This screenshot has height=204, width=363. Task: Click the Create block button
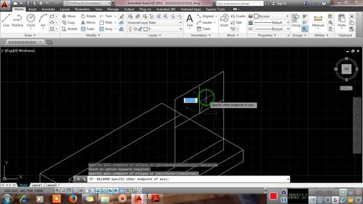click(238, 16)
